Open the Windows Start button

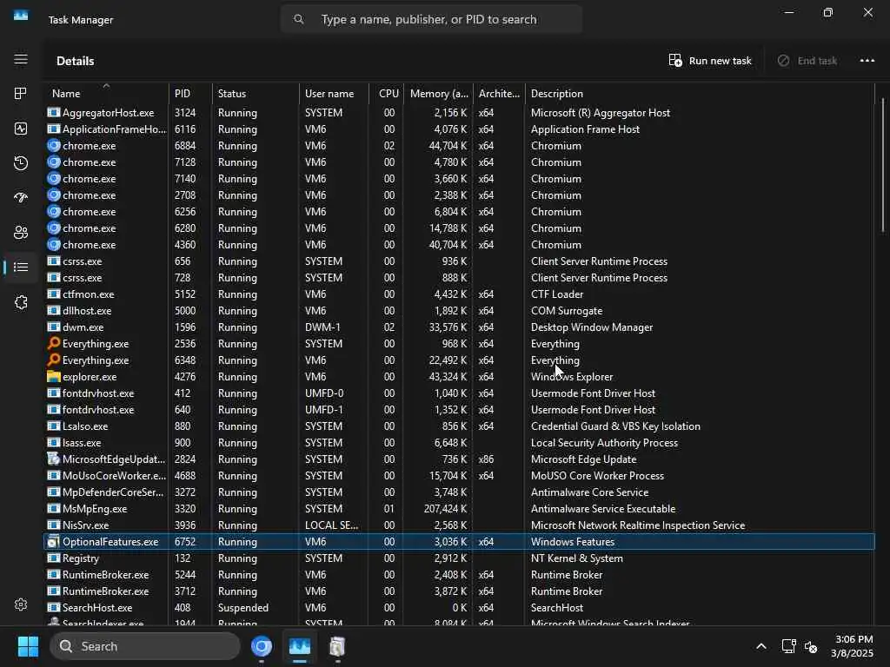28,646
